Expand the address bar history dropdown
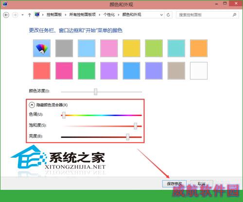243x202 pixels. pos(161,15)
